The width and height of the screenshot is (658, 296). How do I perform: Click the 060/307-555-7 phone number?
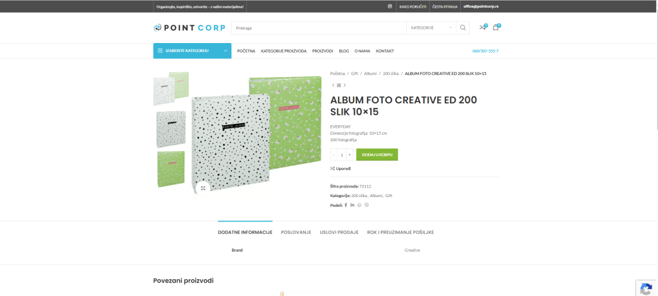[486, 51]
